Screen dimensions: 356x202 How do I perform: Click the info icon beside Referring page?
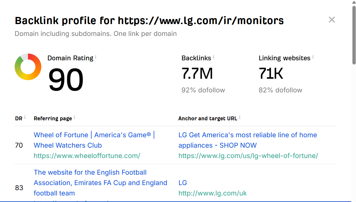tap(74, 117)
